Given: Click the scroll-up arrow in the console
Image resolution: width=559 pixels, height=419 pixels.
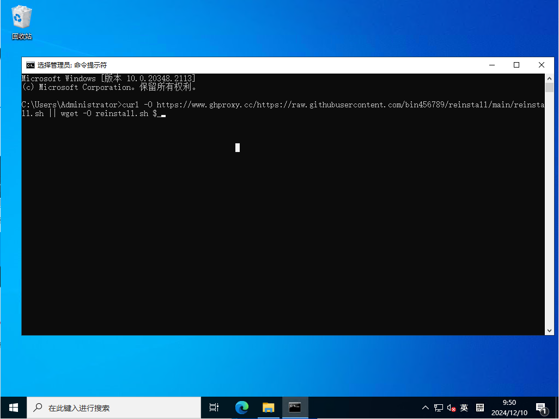Looking at the screenshot, I should [549, 78].
